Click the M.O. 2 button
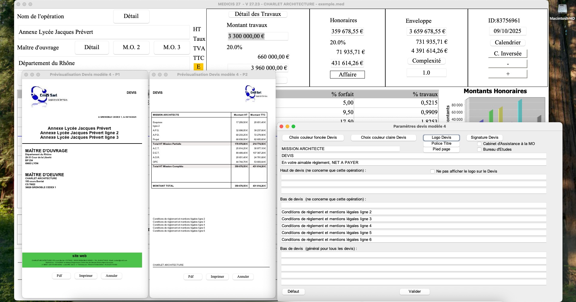This screenshot has width=576, height=302. point(131,47)
